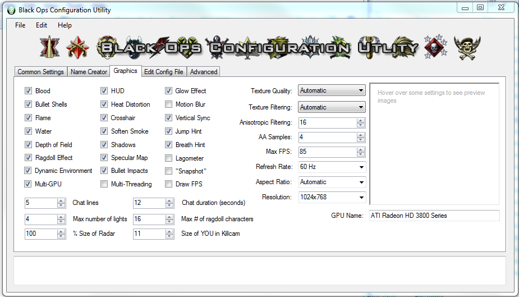Image resolution: width=519 pixels, height=297 pixels.
Task: Increase Max FPS with up arrow
Action: coord(361,150)
